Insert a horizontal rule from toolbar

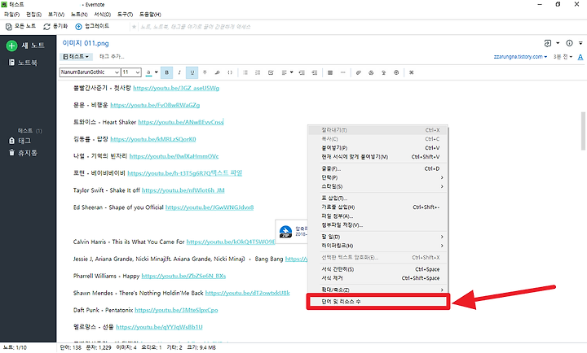[x=342, y=72]
